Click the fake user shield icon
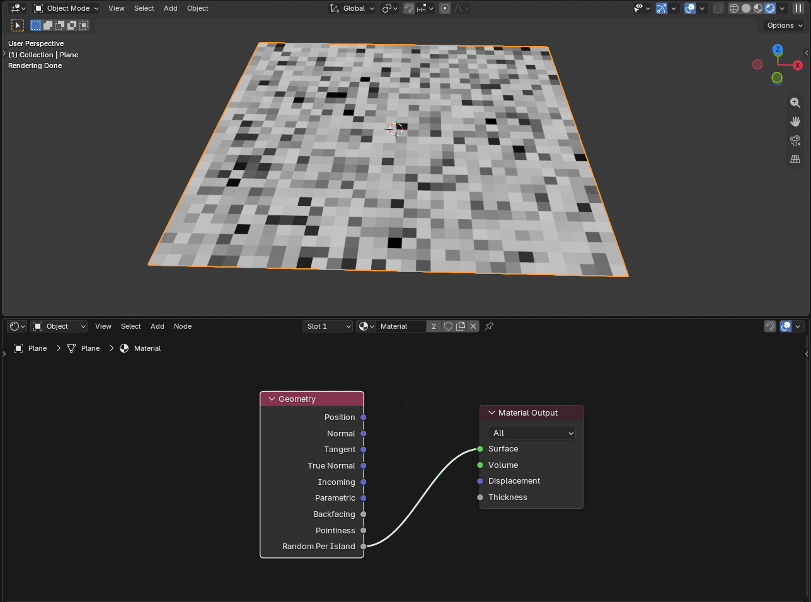The height and width of the screenshot is (602, 811). click(x=448, y=326)
